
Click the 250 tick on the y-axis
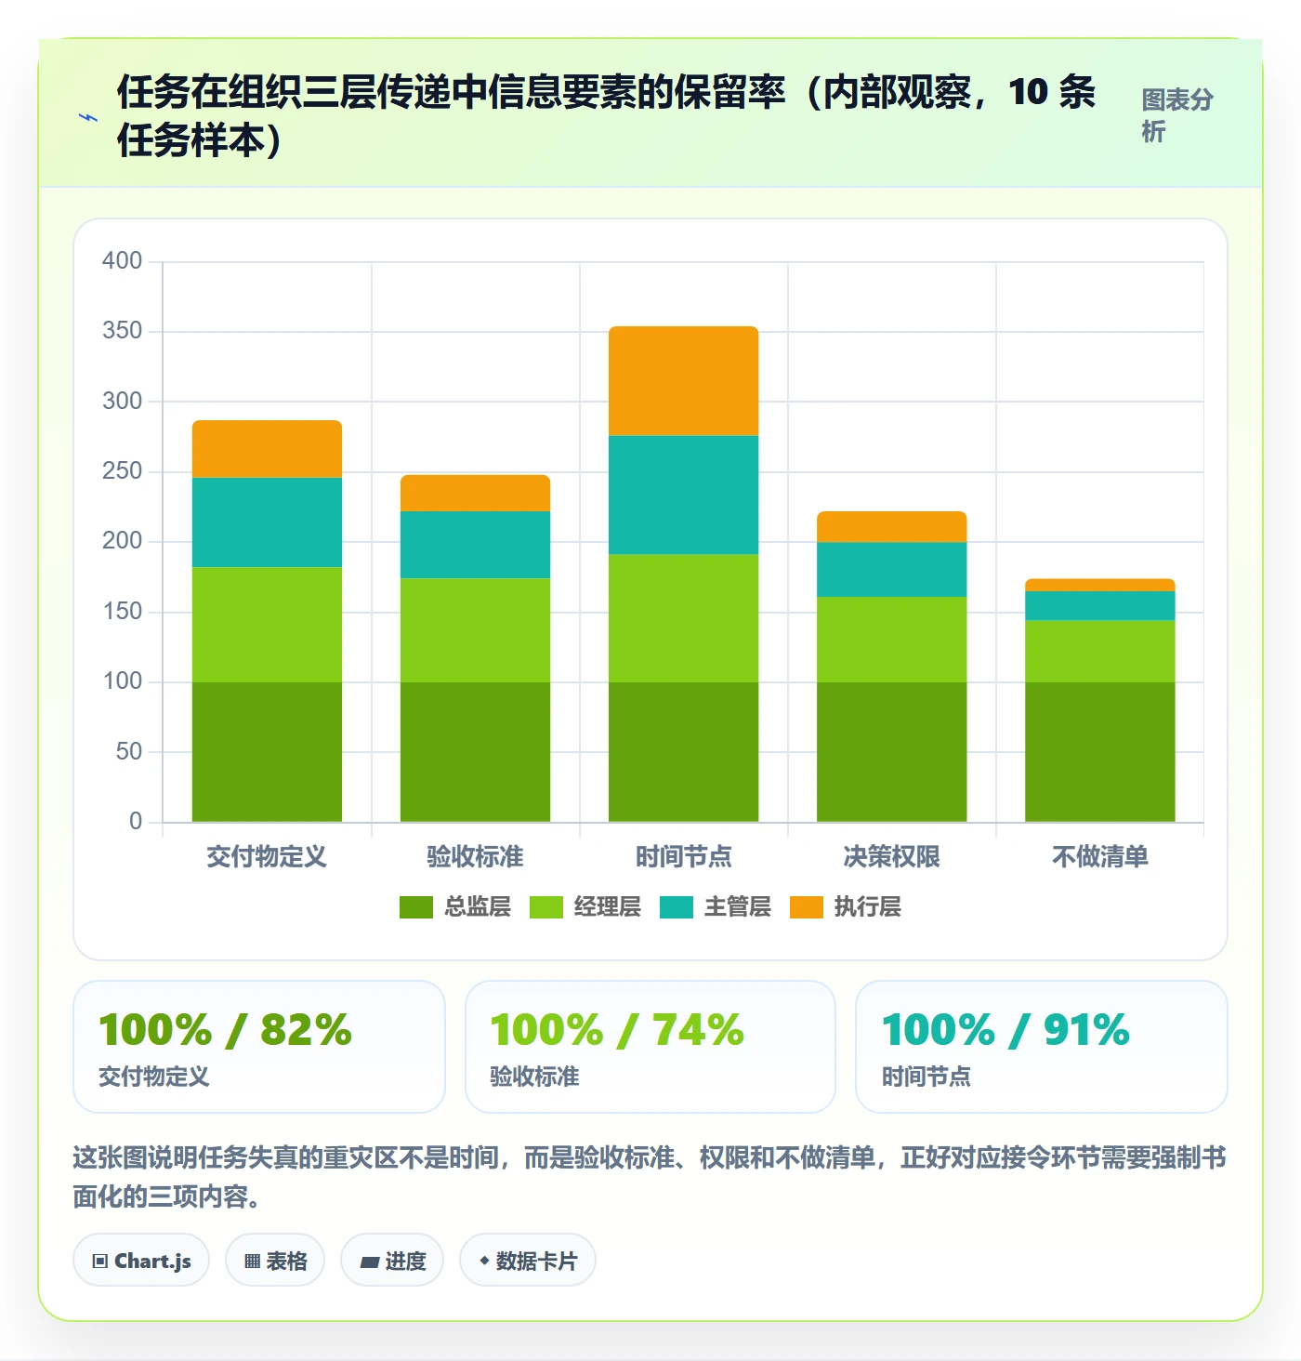tap(123, 470)
